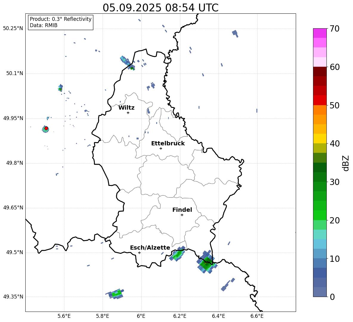Click the Data: RMIB text
Screen dimensions: 353x322
coord(44,25)
